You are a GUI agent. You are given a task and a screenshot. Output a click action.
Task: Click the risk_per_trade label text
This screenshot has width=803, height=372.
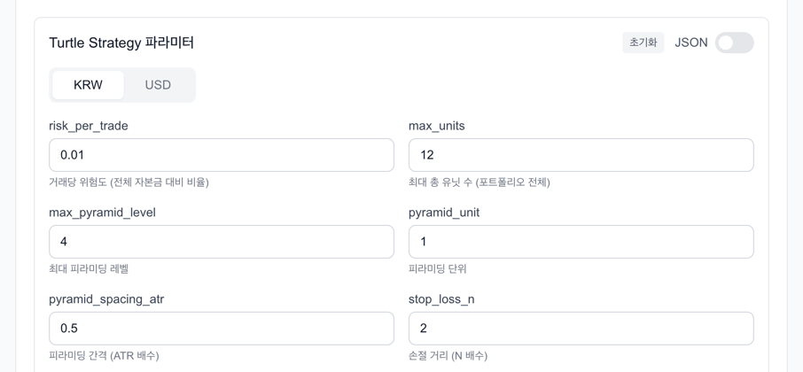[x=89, y=126]
